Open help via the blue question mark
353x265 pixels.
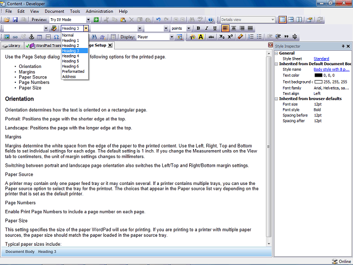click(211, 20)
